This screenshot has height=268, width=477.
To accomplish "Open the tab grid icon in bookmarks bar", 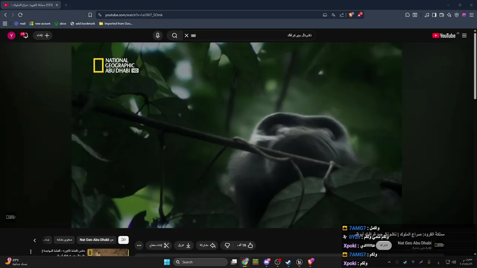I will 5,23.
